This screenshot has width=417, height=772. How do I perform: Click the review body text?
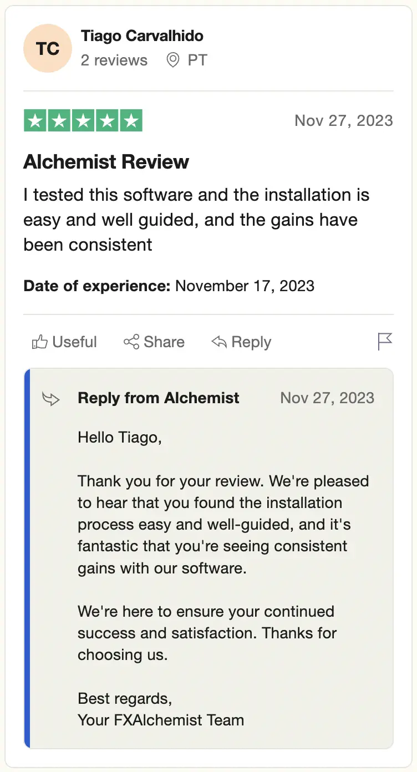coord(197,220)
